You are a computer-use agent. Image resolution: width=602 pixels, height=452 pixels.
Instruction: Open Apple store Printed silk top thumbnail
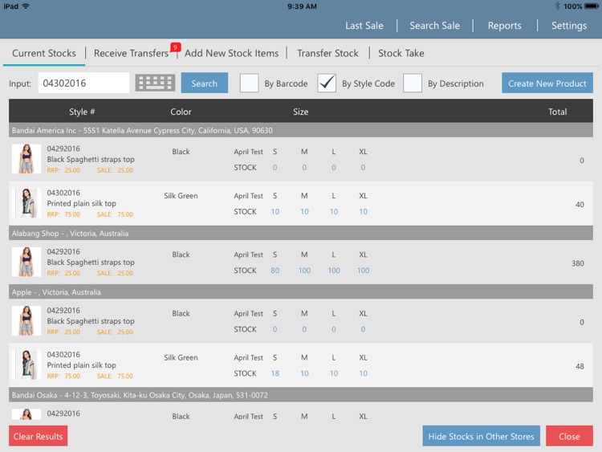(26, 364)
